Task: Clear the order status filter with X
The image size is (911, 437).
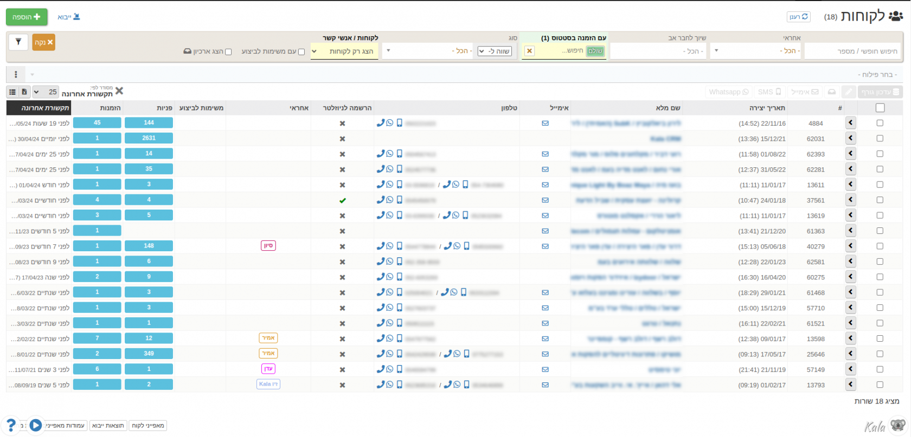Action: click(529, 51)
